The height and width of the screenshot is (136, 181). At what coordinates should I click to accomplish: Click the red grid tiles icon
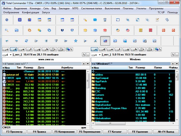(150, 30)
